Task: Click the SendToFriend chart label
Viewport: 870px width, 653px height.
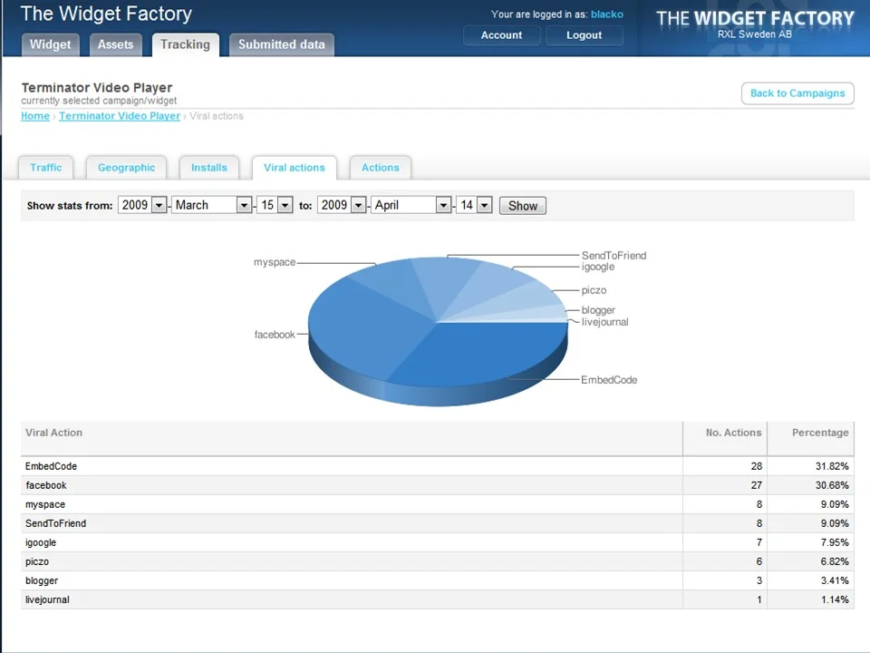Action: (614, 256)
